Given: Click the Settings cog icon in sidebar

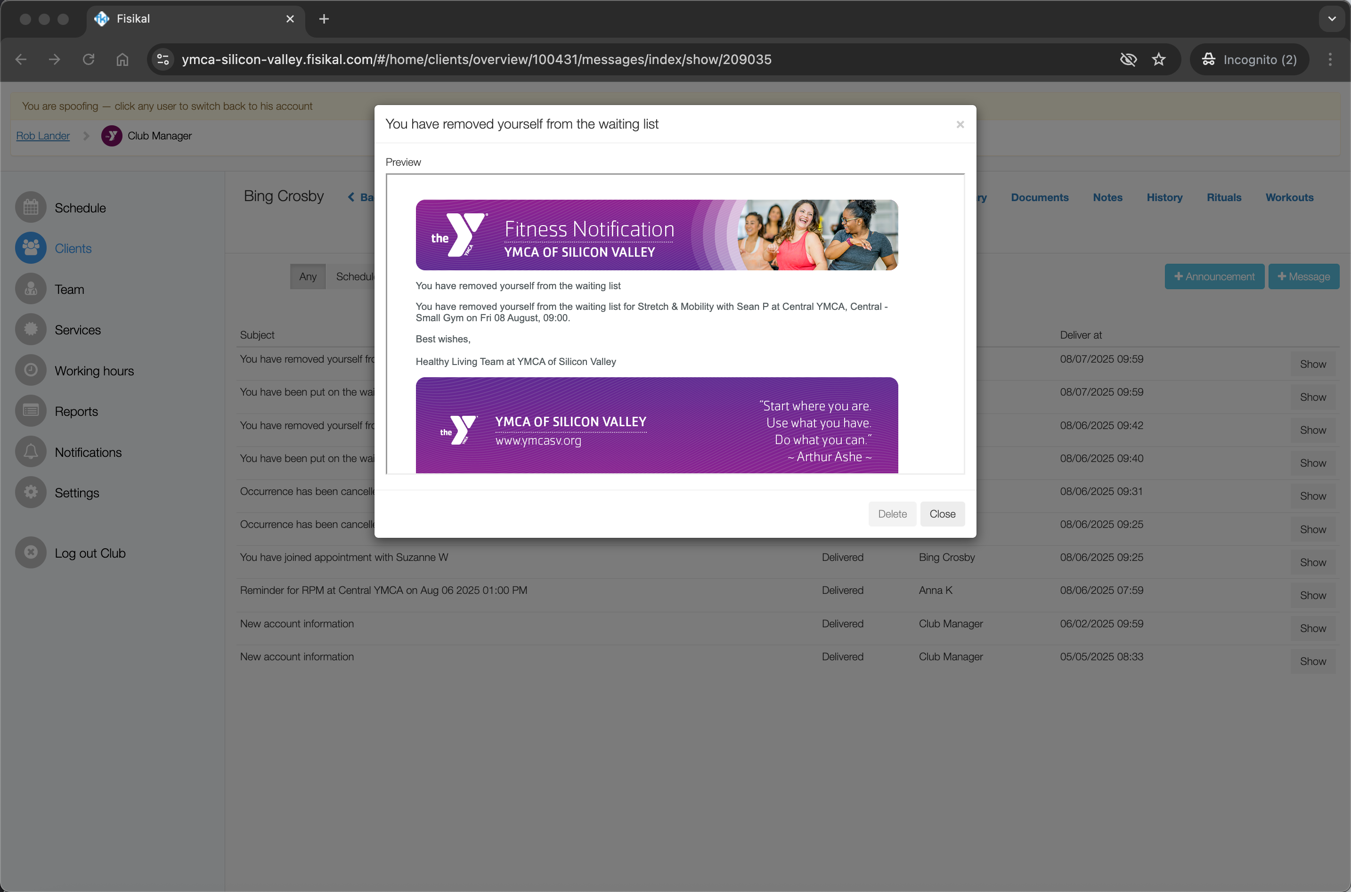Looking at the screenshot, I should point(31,492).
